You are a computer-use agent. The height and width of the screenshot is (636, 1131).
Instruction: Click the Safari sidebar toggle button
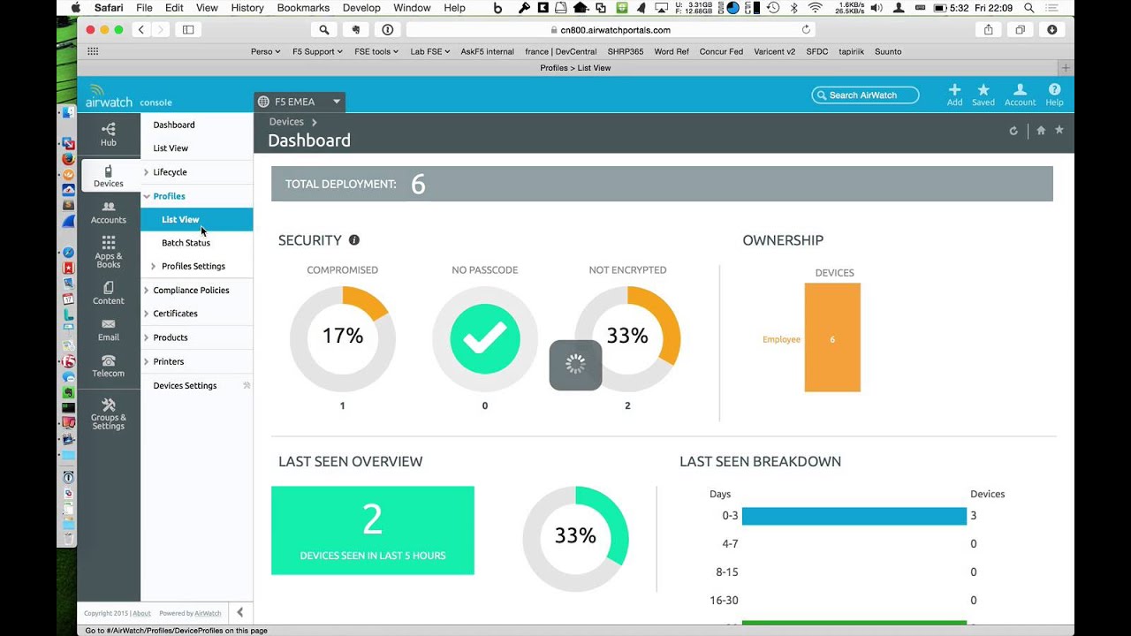pyautogui.click(x=188, y=29)
